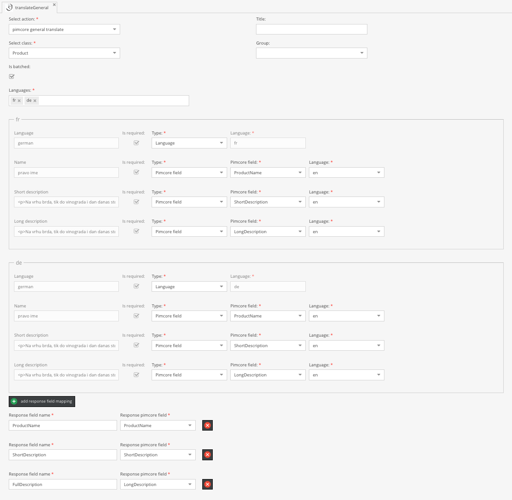Delete the FullDescription response mapping row

click(208, 484)
